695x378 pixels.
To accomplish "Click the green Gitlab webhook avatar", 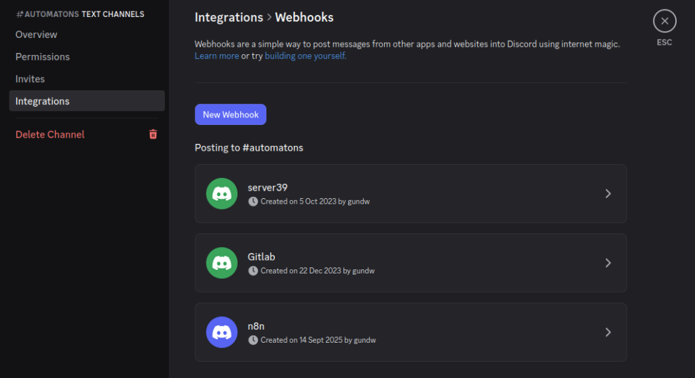I will click(x=221, y=263).
